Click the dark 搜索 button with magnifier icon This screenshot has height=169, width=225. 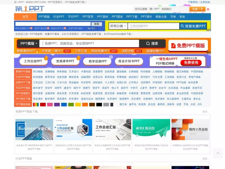[x=152, y=43]
